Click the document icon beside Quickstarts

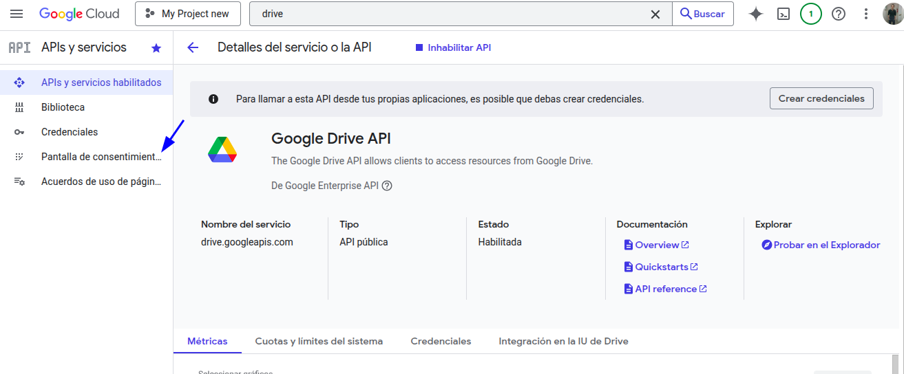point(628,267)
